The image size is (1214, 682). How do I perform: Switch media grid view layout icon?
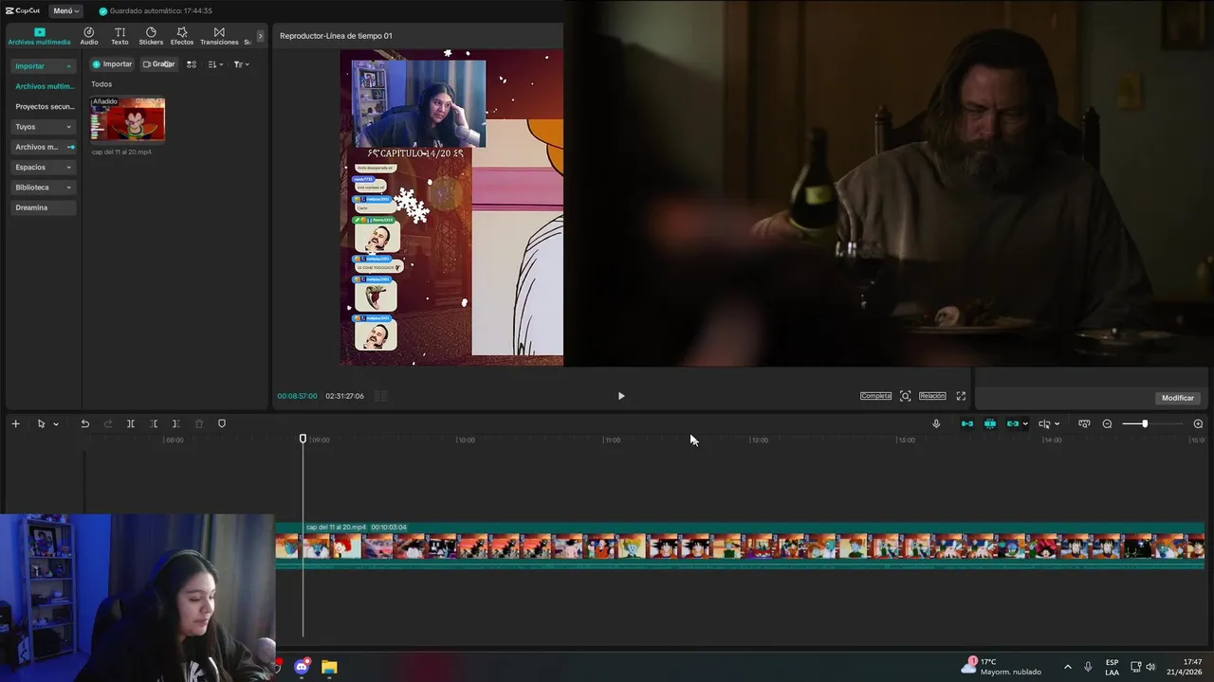192,64
